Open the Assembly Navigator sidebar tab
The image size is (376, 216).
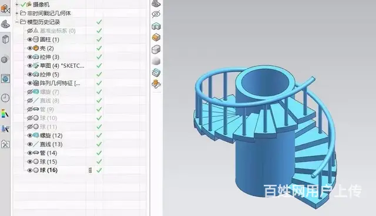tap(5, 9)
